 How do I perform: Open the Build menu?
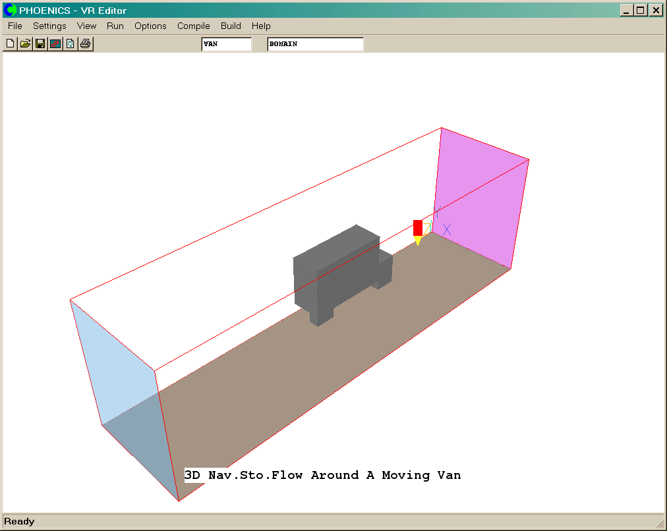[231, 26]
